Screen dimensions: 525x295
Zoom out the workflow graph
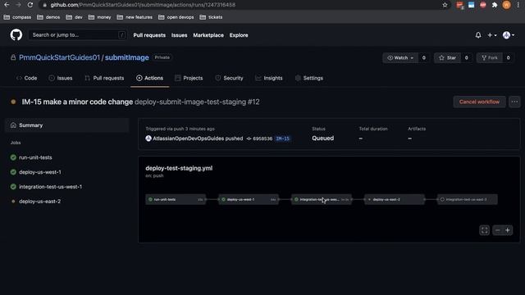pyautogui.click(x=498, y=230)
